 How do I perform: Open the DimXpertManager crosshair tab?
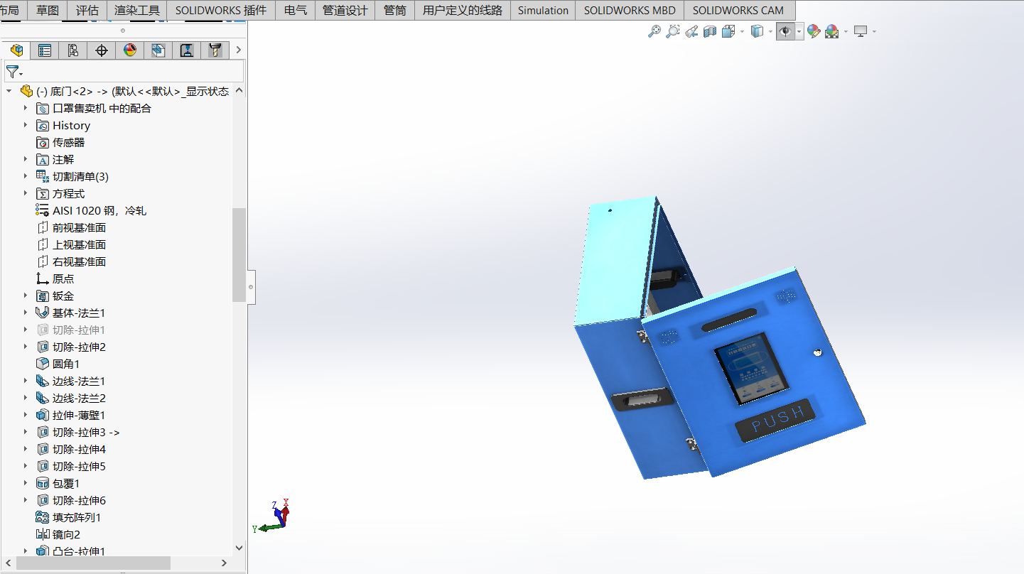pos(101,50)
